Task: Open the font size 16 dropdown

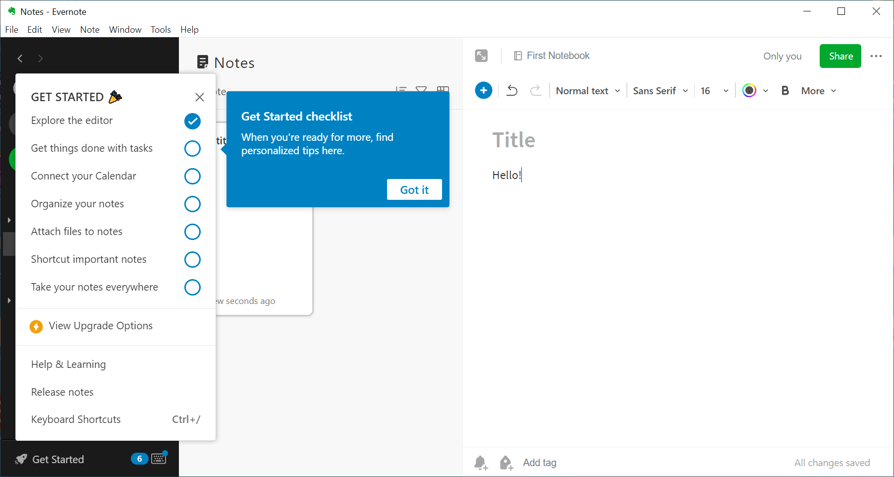Action: (714, 91)
